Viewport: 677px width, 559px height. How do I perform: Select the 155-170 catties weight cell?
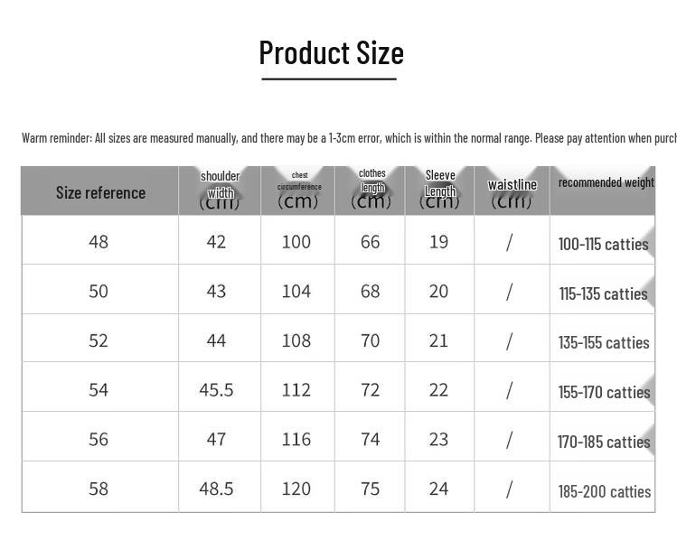click(604, 392)
